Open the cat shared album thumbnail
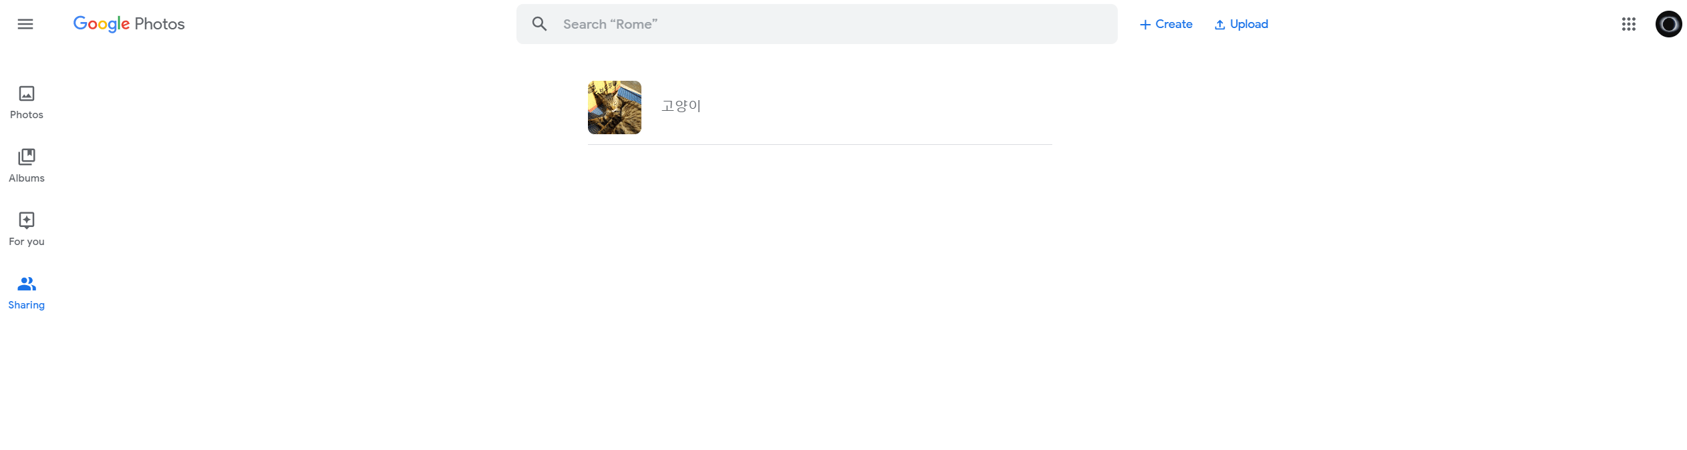 pos(614,107)
